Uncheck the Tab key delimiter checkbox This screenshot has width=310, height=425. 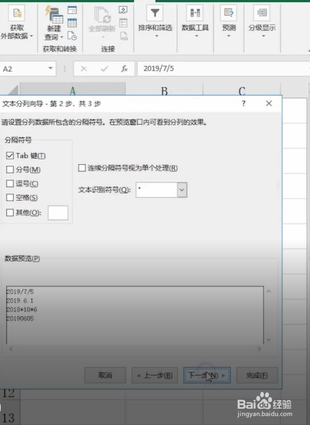(10, 155)
